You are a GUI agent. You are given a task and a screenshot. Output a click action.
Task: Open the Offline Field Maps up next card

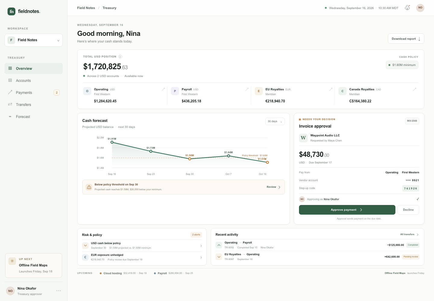pos(33,265)
